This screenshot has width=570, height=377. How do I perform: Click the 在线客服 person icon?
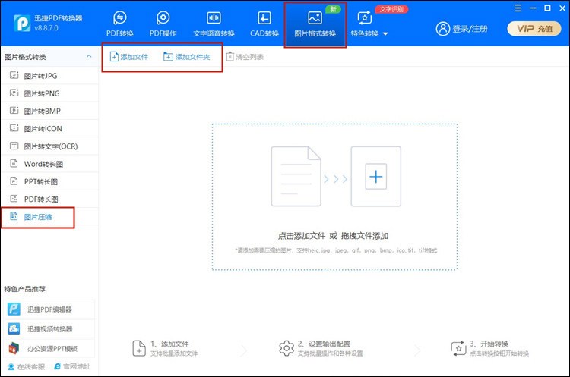pyautogui.click(x=11, y=367)
